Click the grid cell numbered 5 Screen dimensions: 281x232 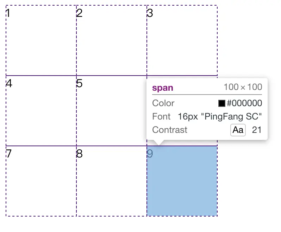[x=112, y=111]
